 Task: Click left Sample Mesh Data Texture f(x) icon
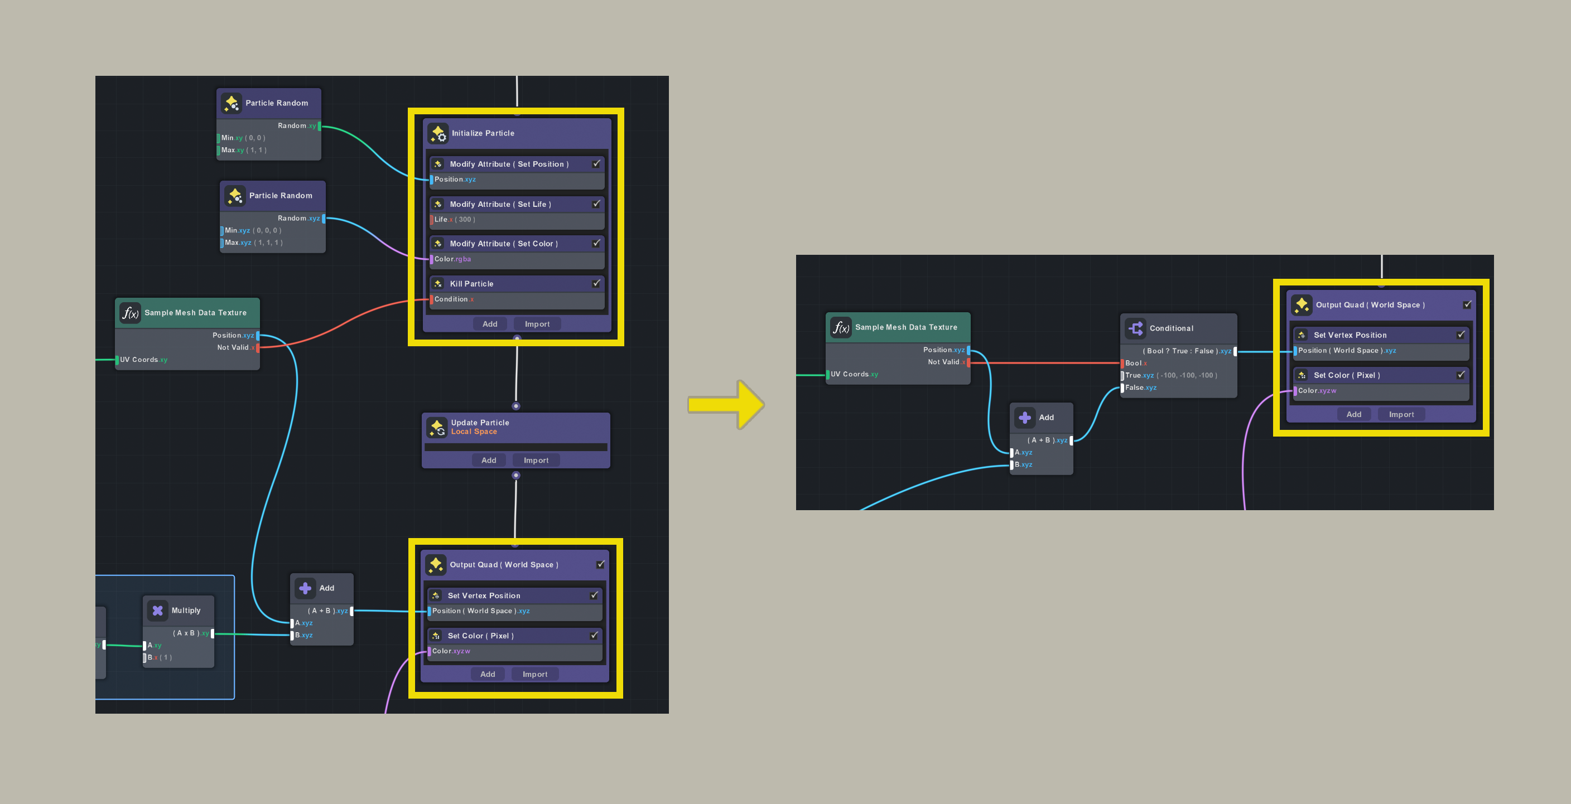(130, 313)
